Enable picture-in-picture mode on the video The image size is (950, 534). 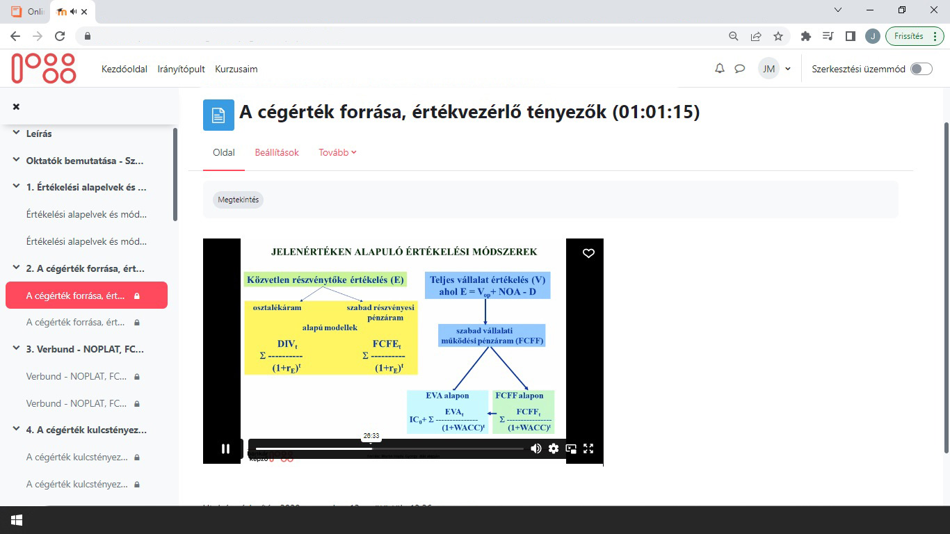pos(571,448)
